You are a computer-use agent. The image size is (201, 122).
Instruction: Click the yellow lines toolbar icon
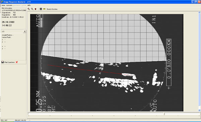[x=44, y=9]
